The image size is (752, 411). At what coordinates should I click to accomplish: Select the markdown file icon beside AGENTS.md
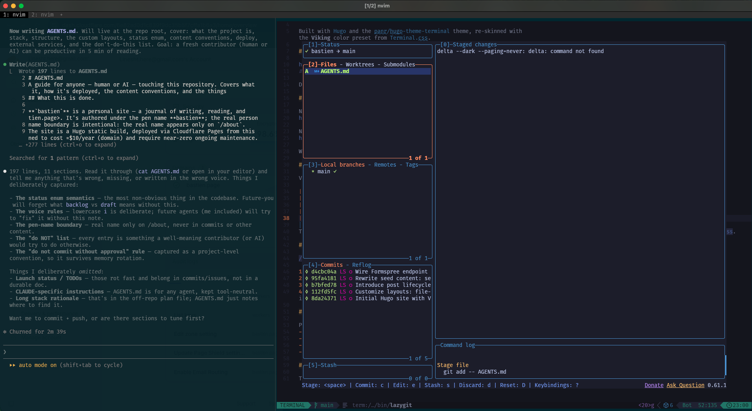(x=316, y=71)
